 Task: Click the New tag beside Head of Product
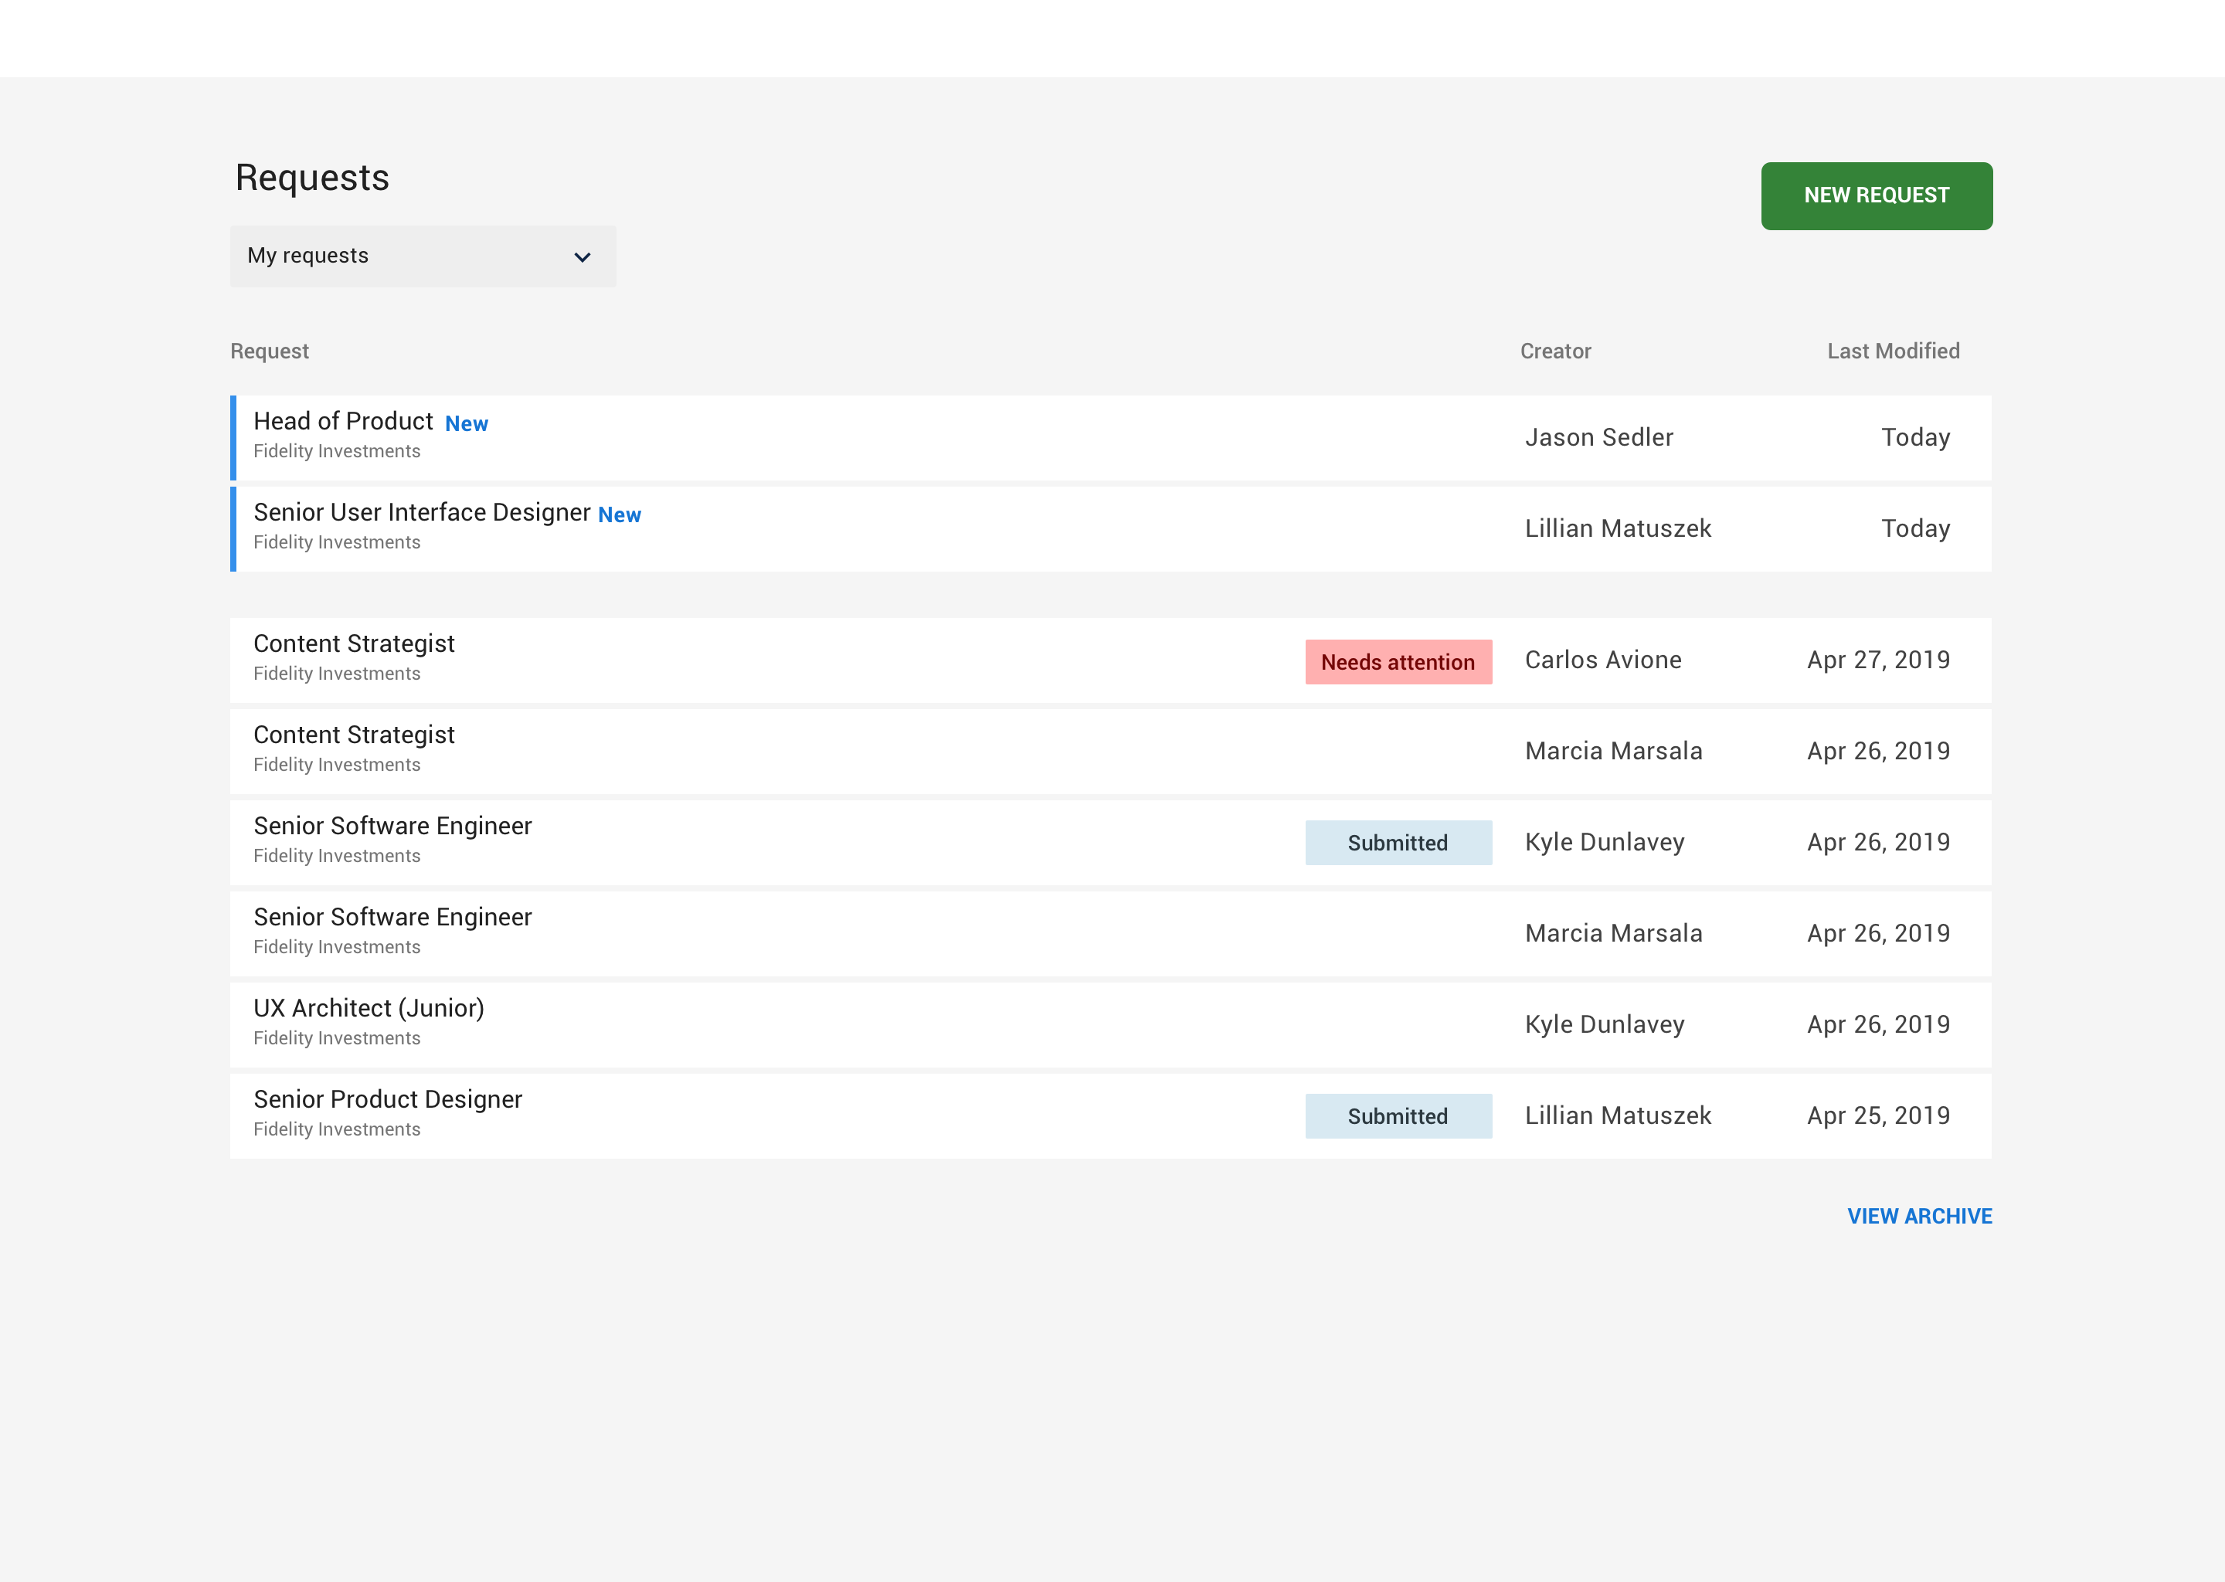coord(466,424)
